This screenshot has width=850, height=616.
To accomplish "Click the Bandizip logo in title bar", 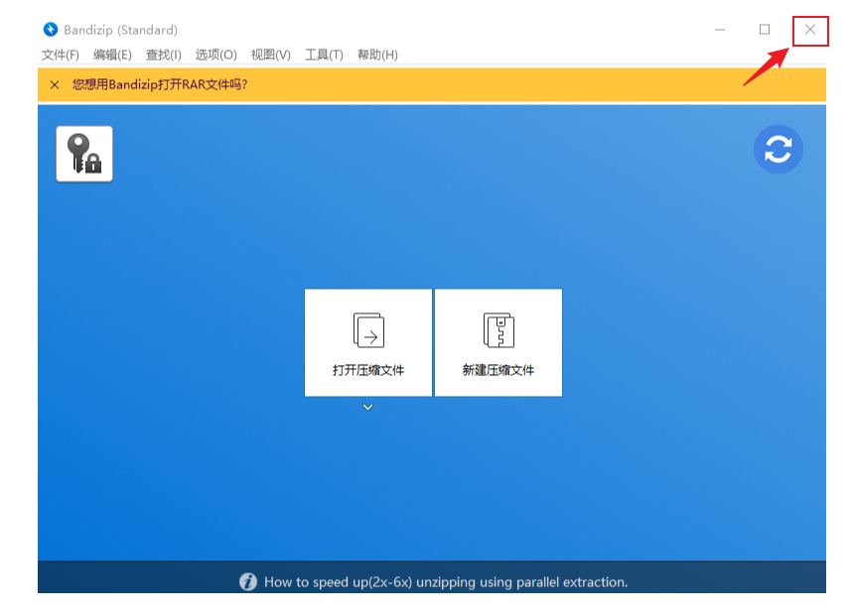I will [x=51, y=30].
